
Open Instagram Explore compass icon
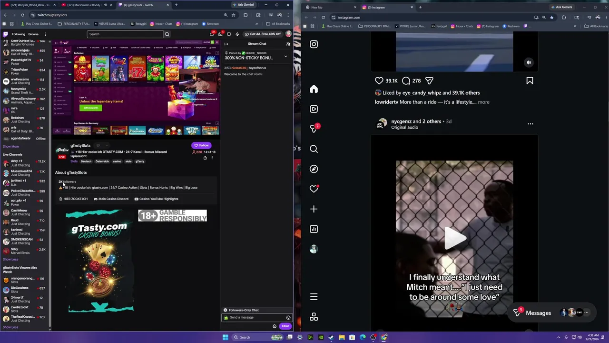(x=314, y=169)
